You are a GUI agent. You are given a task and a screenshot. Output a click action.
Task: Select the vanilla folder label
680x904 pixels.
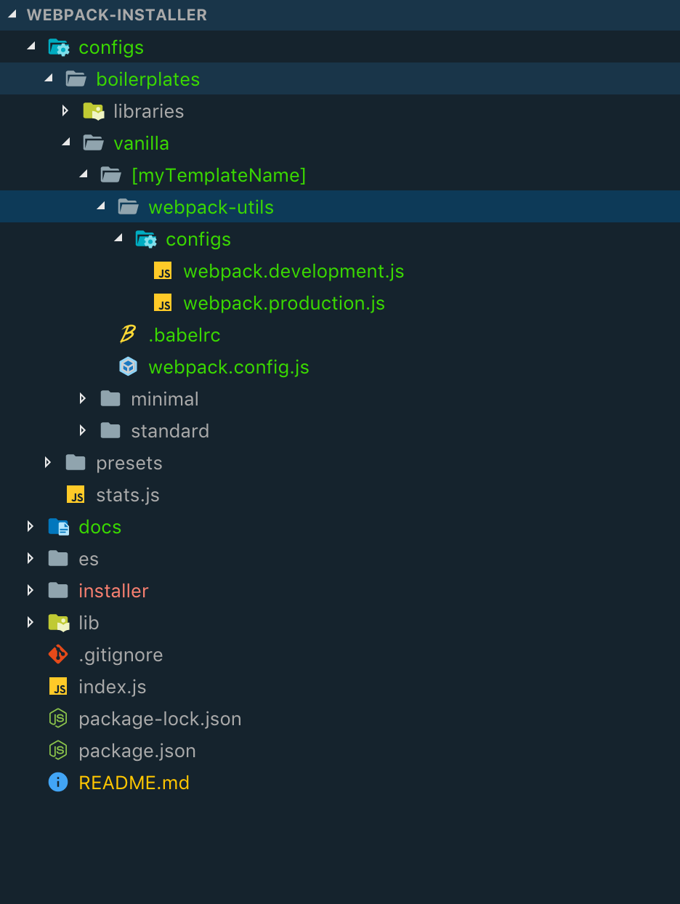[x=142, y=143]
